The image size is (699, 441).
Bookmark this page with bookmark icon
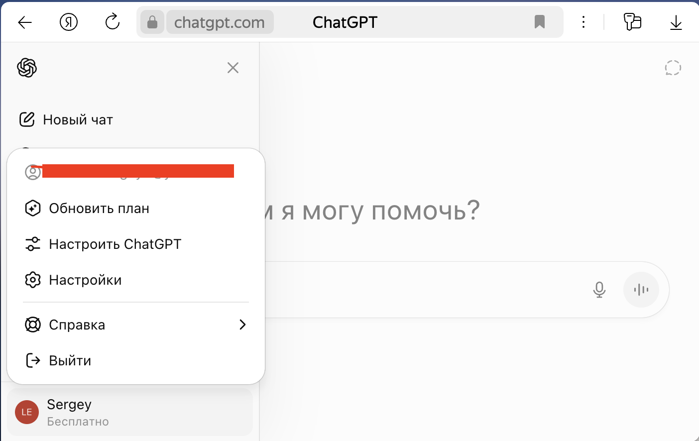coord(540,22)
